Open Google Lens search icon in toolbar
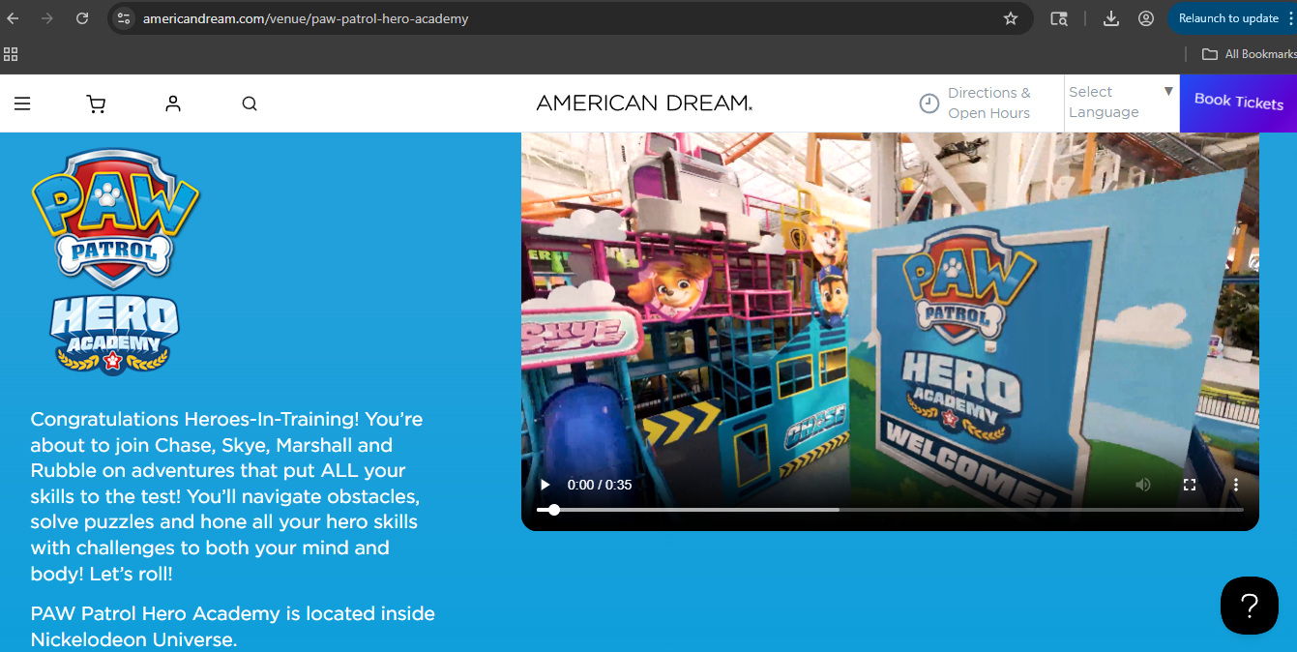The image size is (1297, 652). pos(1059,18)
